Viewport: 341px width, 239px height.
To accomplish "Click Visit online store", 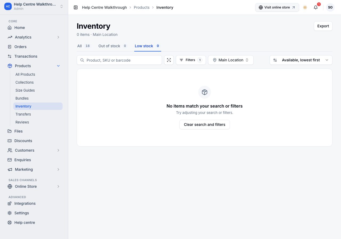I will 277,7.
